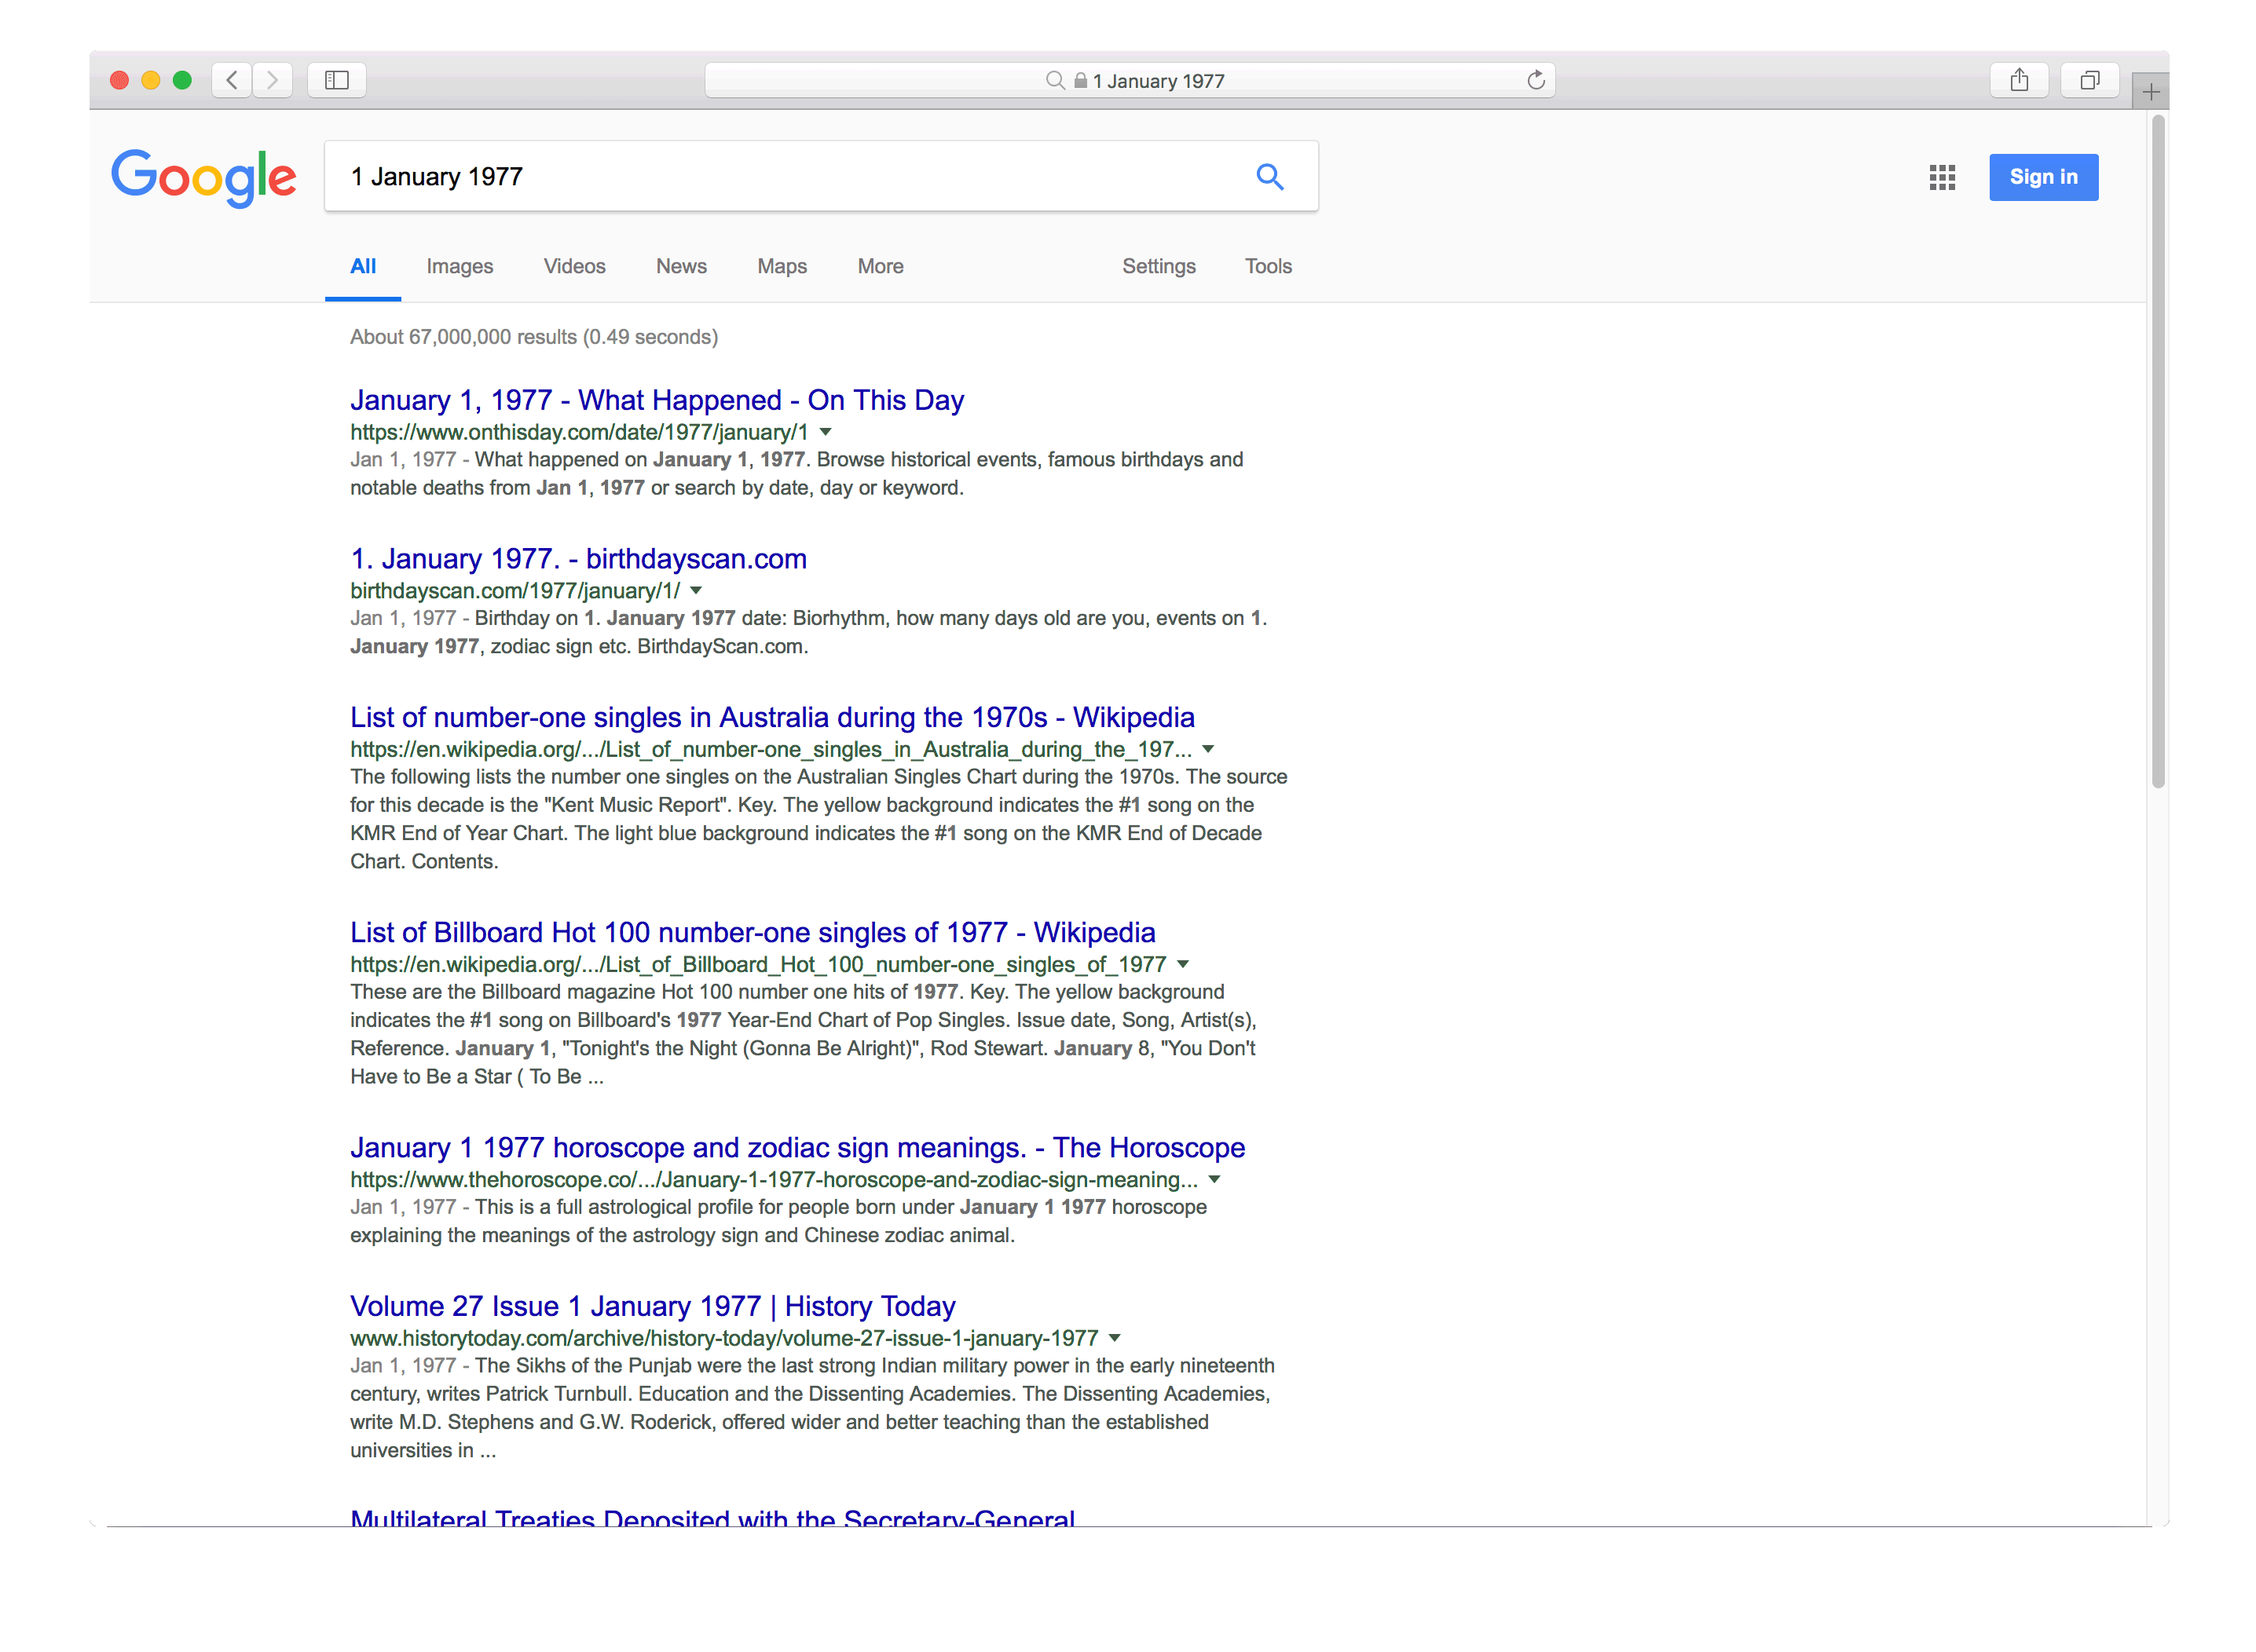2256x1652 pixels.
Task: Click the Safari back arrow button
Action: (232, 80)
